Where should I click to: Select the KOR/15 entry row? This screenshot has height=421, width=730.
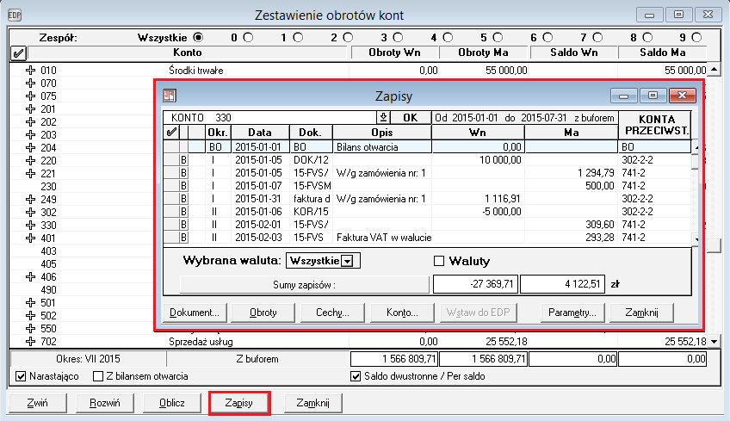(427, 212)
